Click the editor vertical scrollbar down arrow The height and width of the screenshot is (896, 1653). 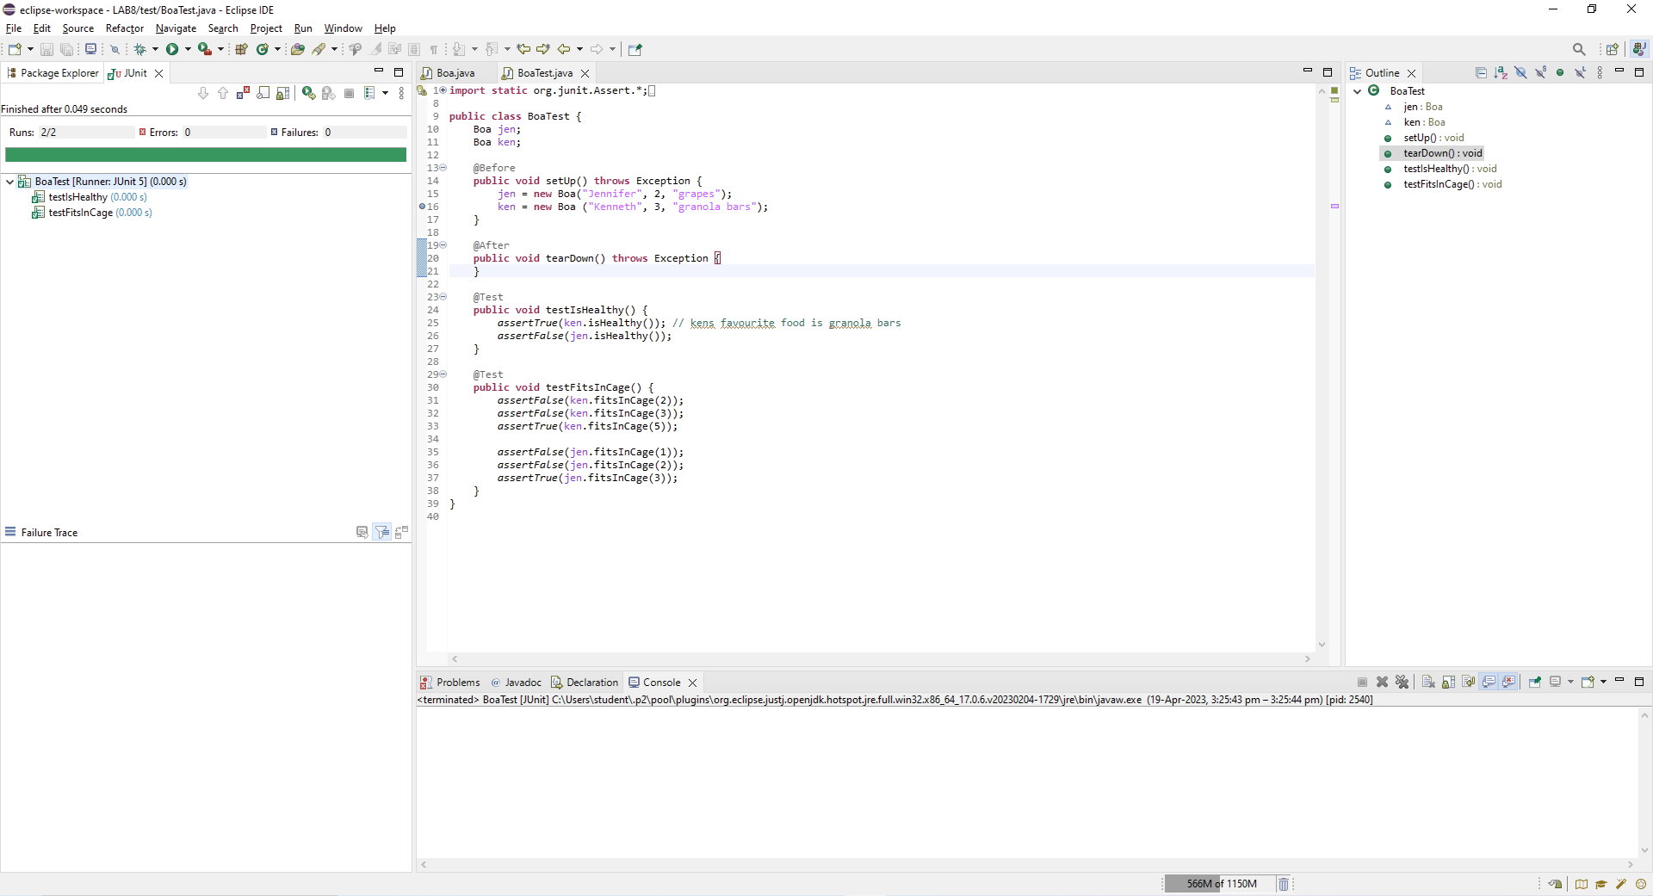point(1322,645)
